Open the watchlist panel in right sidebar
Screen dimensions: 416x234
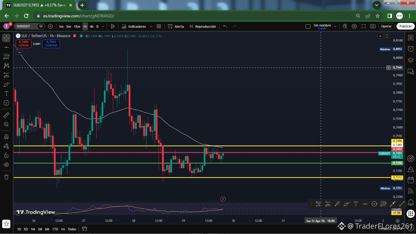pyautogui.click(x=411, y=37)
